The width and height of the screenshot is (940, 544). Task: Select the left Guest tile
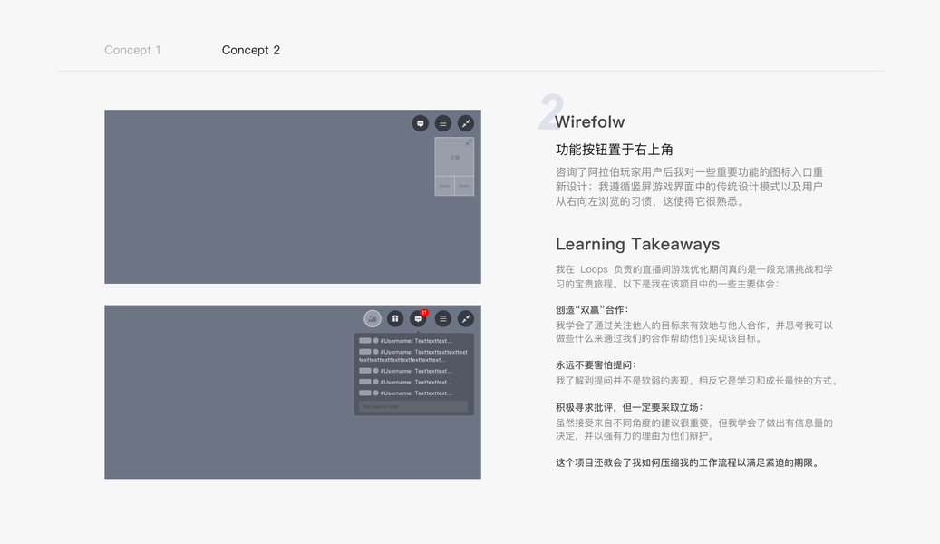(444, 186)
